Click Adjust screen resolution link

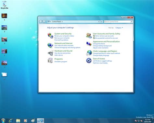pyautogui.click(x=101, y=48)
